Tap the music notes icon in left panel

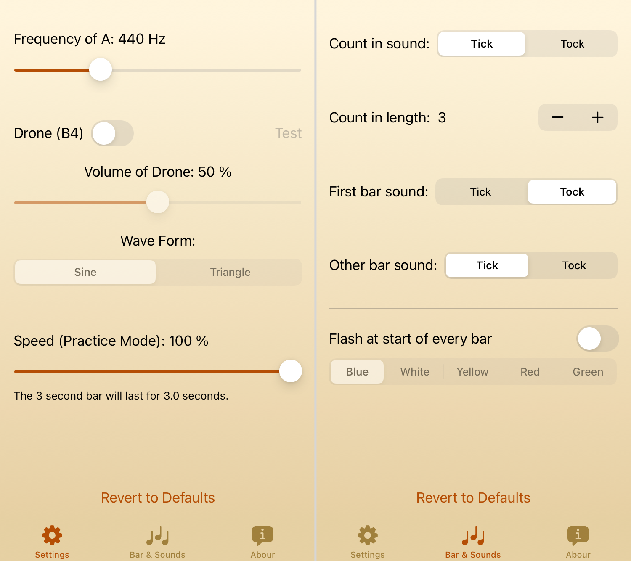pyautogui.click(x=157, y=535)
